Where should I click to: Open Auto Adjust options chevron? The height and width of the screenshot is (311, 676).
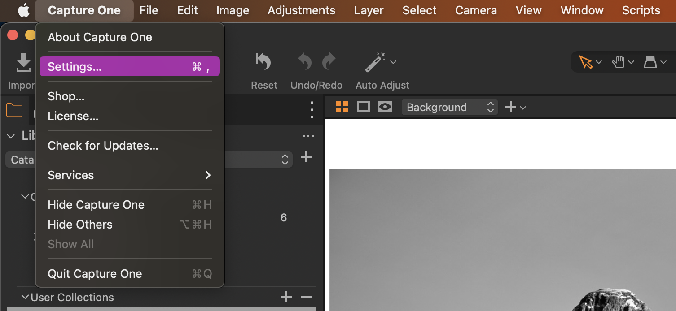pyautogui.click(x=393, y=62)
